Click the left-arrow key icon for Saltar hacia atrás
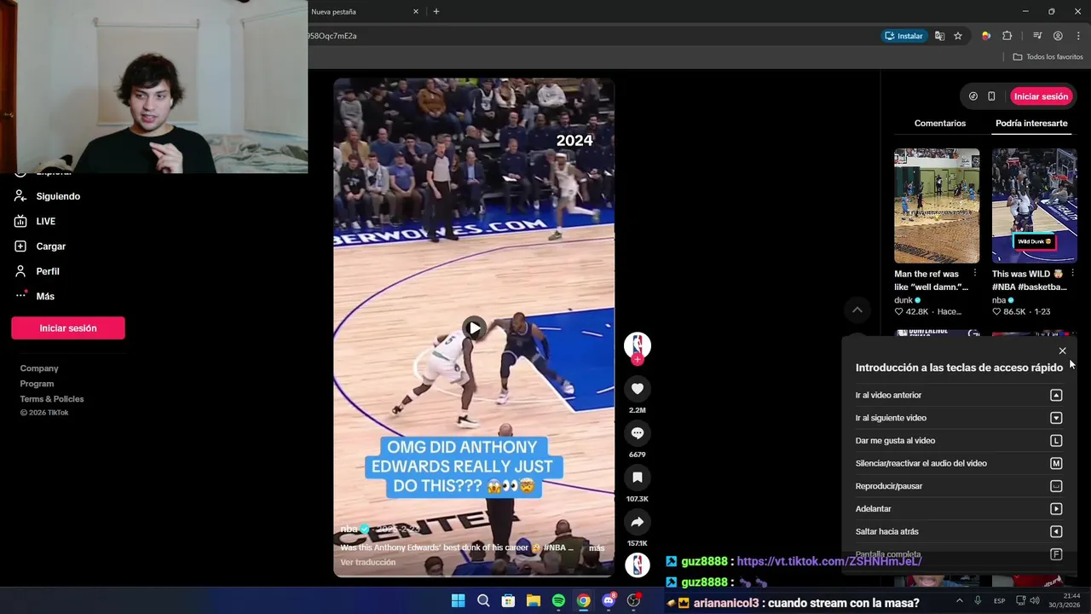Image resolution: width=1091 pixels, height=614 pixels. (1056, 531)
